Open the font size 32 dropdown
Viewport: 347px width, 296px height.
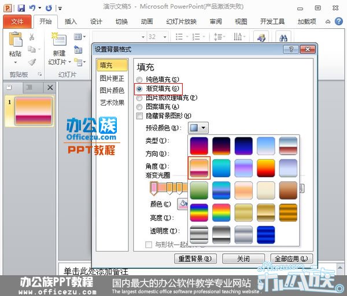click(x=165, y=37)
